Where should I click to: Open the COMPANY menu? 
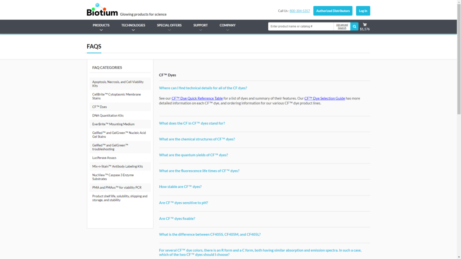tap(227, 25)
